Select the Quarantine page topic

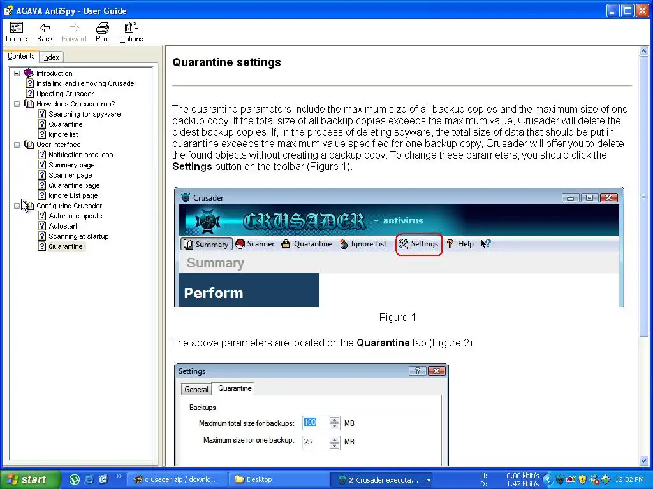(74, 185)
